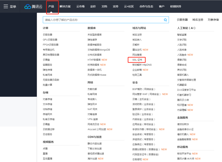
Task: Focus the product name search field
Action: 106,20
